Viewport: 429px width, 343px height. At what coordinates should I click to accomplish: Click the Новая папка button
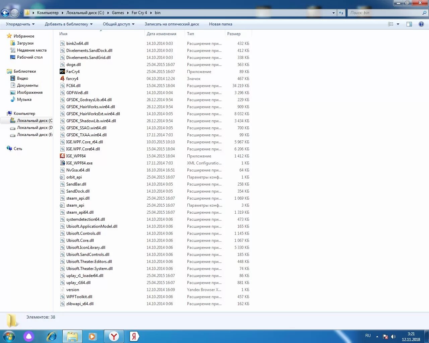[221, 24]
